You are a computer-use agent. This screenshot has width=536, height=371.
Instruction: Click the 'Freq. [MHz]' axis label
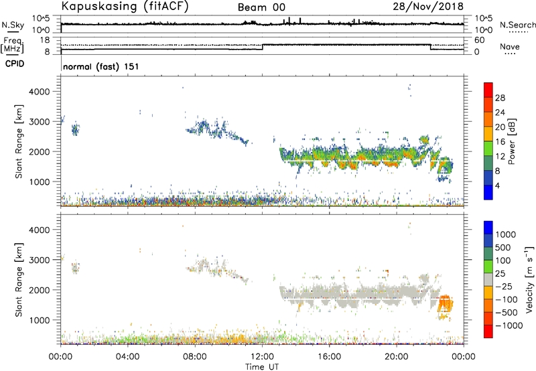12,45
